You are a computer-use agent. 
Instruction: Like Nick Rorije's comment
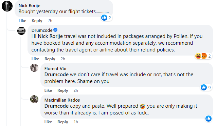coord(22,21)
